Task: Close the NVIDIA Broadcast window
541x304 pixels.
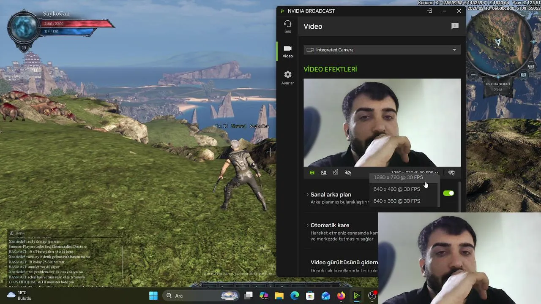Action: pyautogui.click(x=459, y=11)
